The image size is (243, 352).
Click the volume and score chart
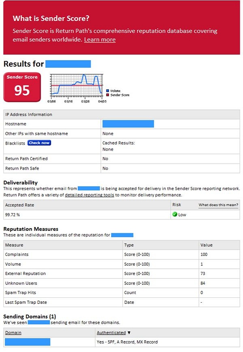pyautogui.click(x=77, y=85)
